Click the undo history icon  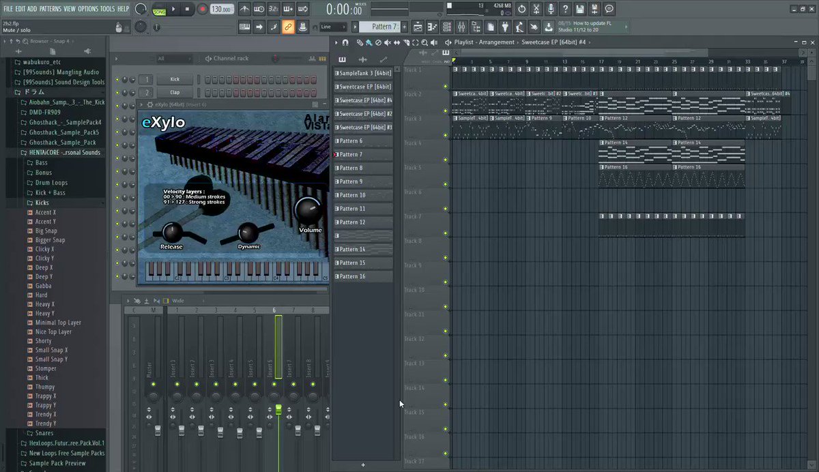522,10
